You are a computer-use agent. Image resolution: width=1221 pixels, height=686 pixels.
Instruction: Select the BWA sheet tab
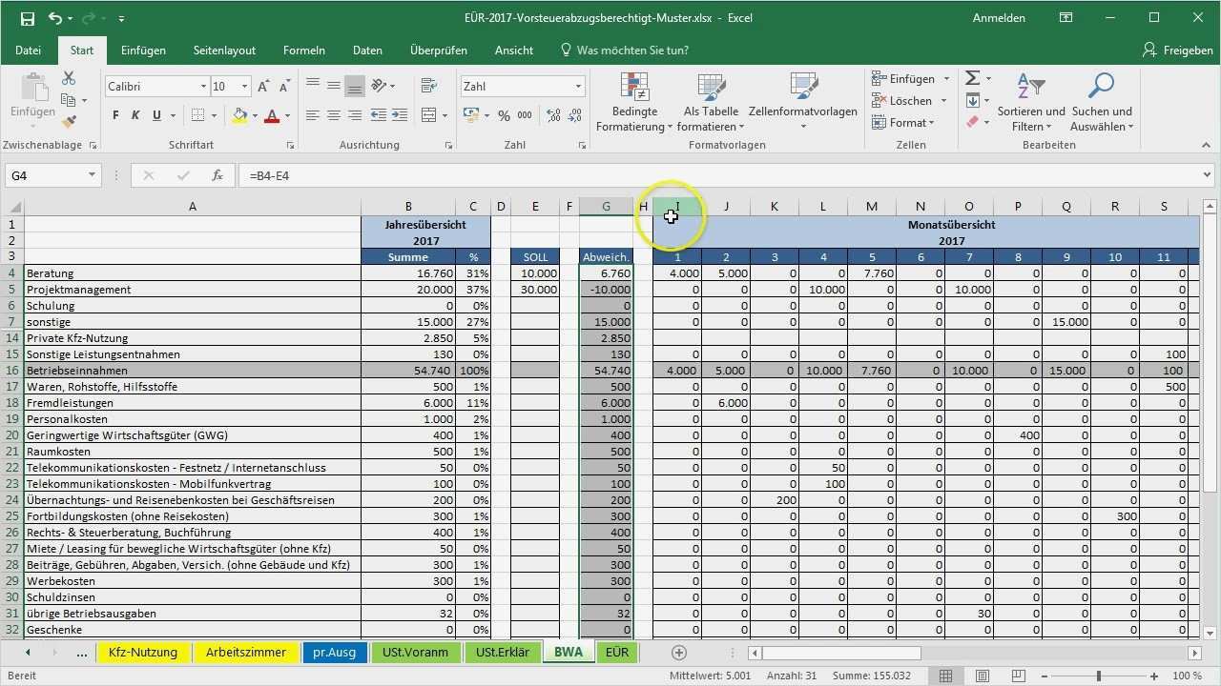click(x=568, y=653)
